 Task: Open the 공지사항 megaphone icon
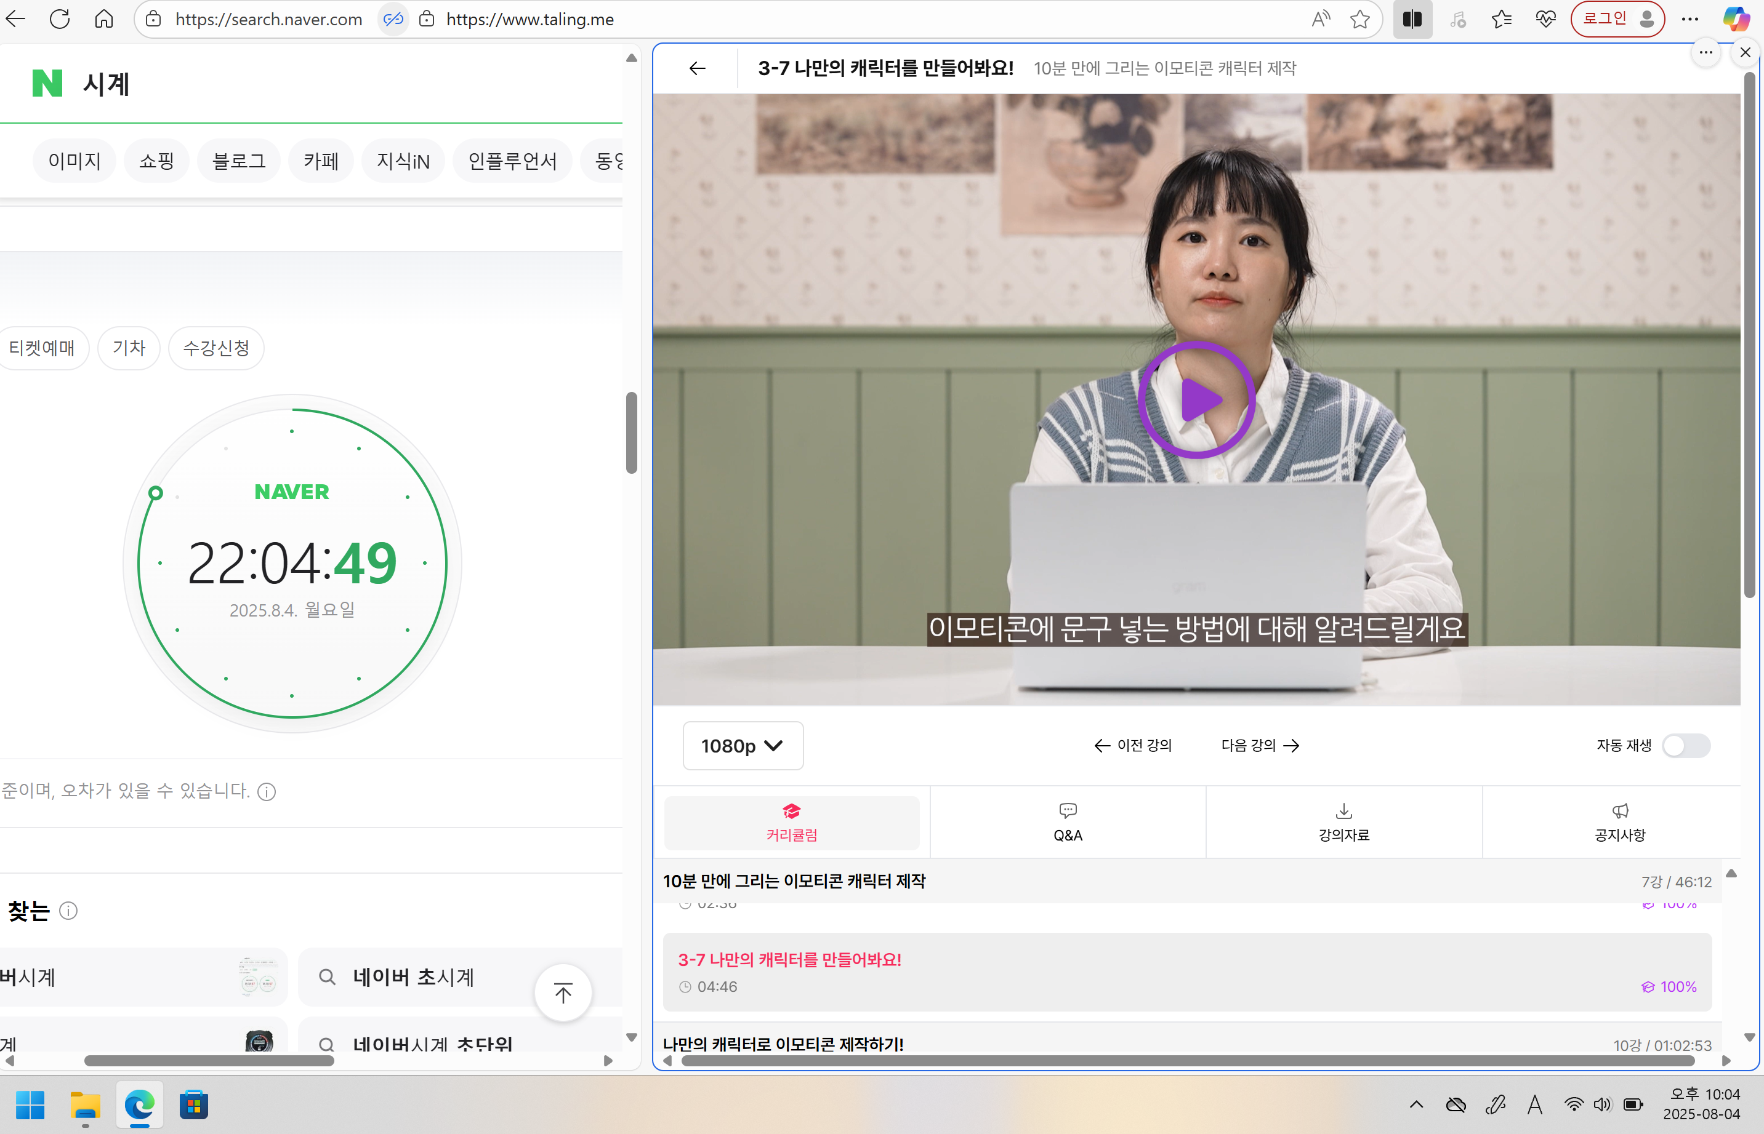[x=1619, y=811]
